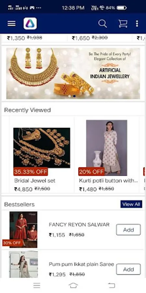Open the Pum pum Ikkat Saree image
Viewport: 146px width, 293px height.
(x=23, y=264)
